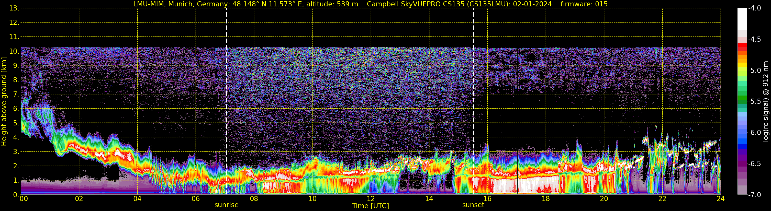Click the white top of the colorbar
This screenshot has width=771, height=211.
pyautogui.click(x=742, y=19)
